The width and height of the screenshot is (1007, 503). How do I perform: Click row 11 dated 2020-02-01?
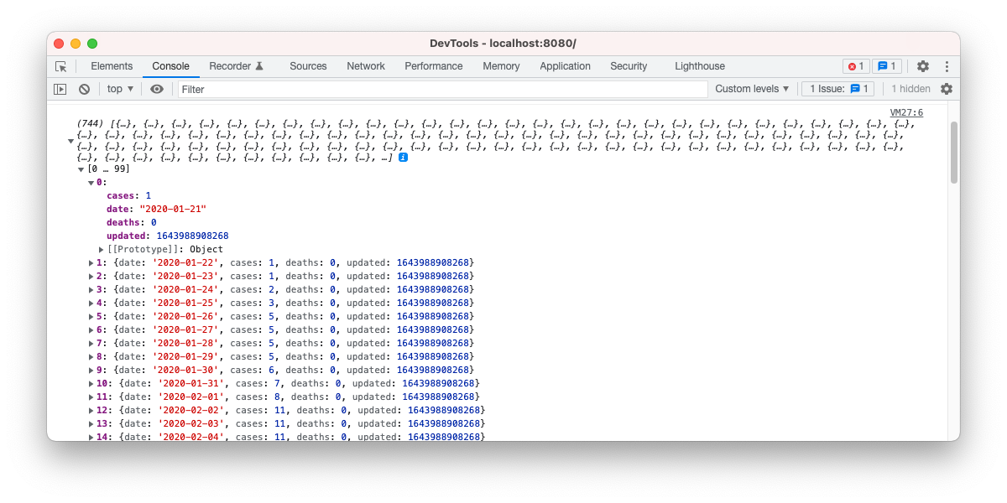click(285, 397)
